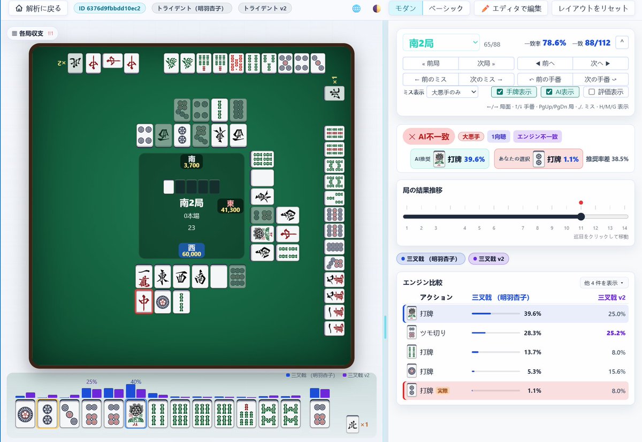Click the tile icon in the 実際 1.1% row

pyautogui.click(x=411, y=391)
